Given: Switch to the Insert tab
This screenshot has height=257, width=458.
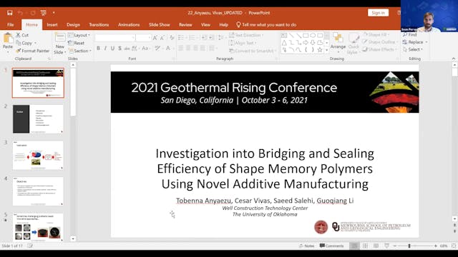Looking at the screenshot, I should click(x=52, y=25).
